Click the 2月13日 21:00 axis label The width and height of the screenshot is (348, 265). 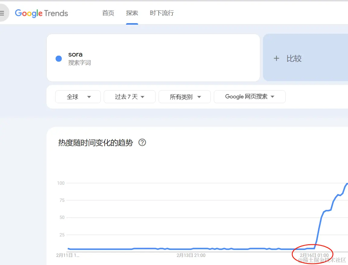[x=191, y=255]
